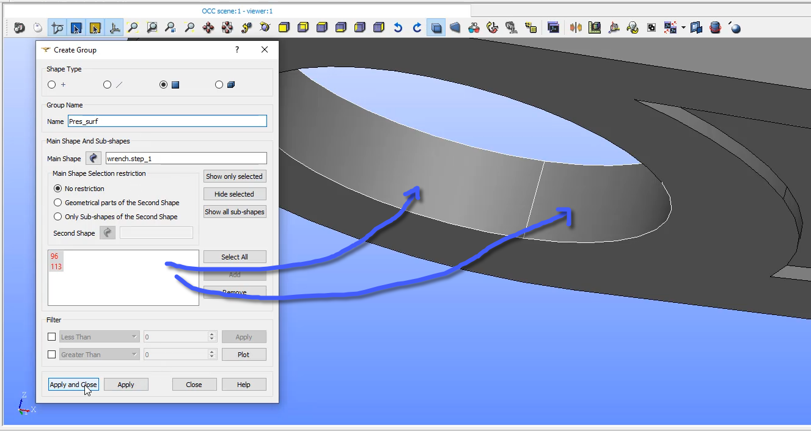Choose Geometrical parts of the Second Shape
811x431 pixels.
coord(57,202)
